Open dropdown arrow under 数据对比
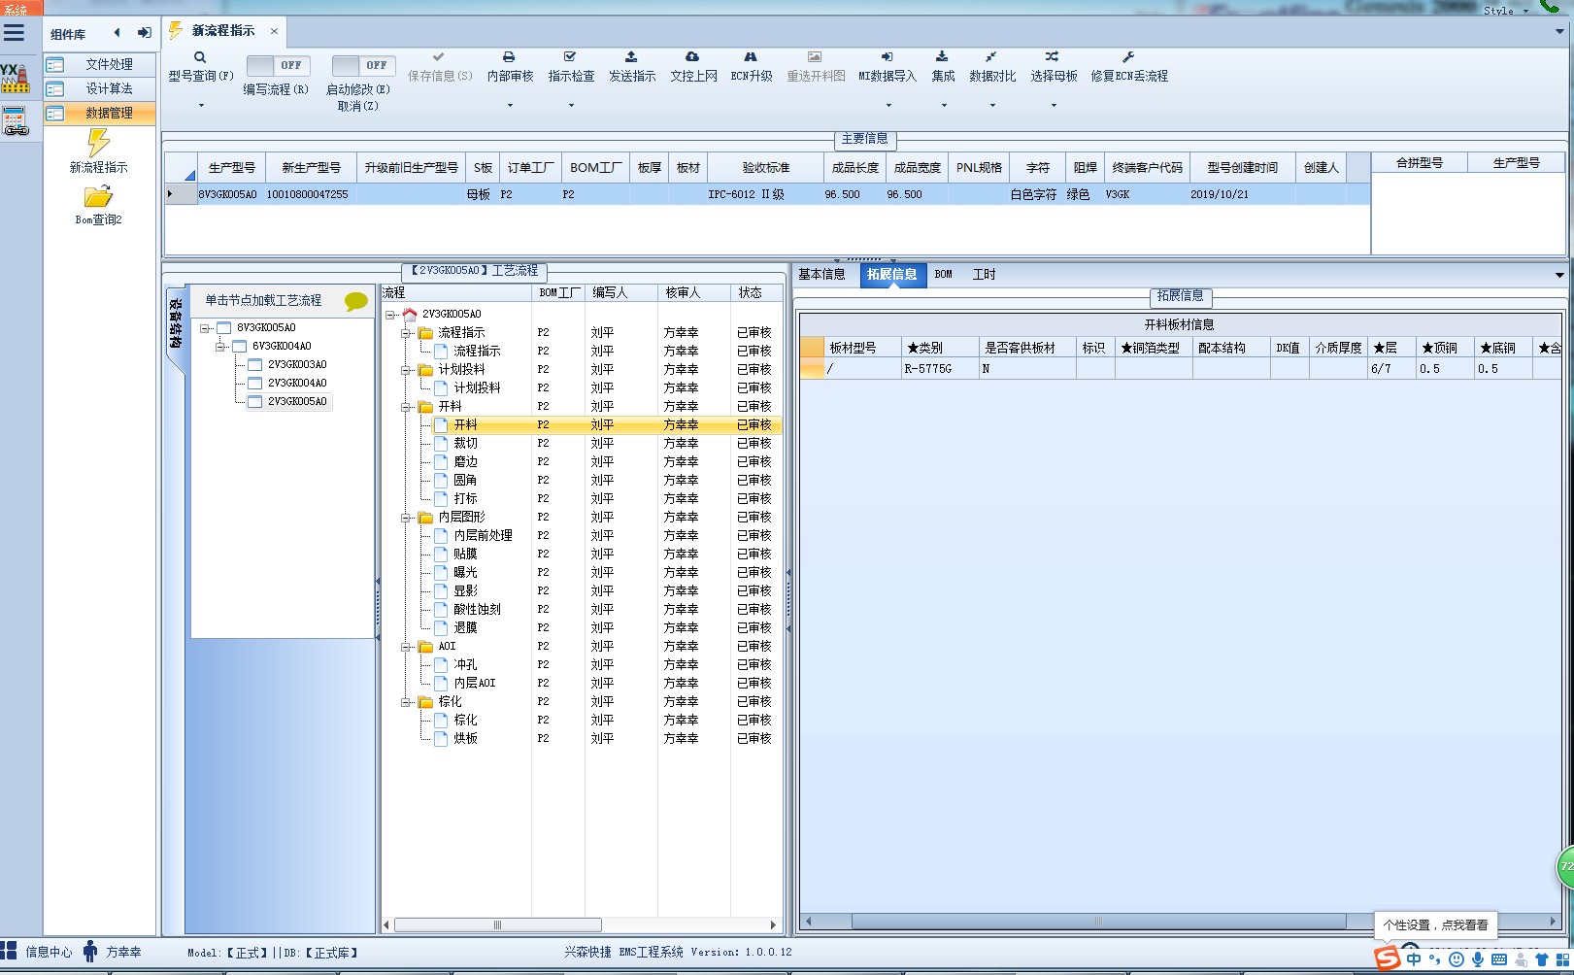 [992, 105]
